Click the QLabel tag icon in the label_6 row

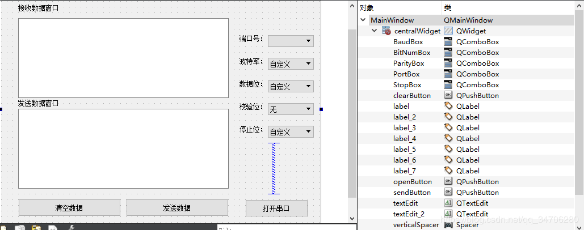coord(448,160)
